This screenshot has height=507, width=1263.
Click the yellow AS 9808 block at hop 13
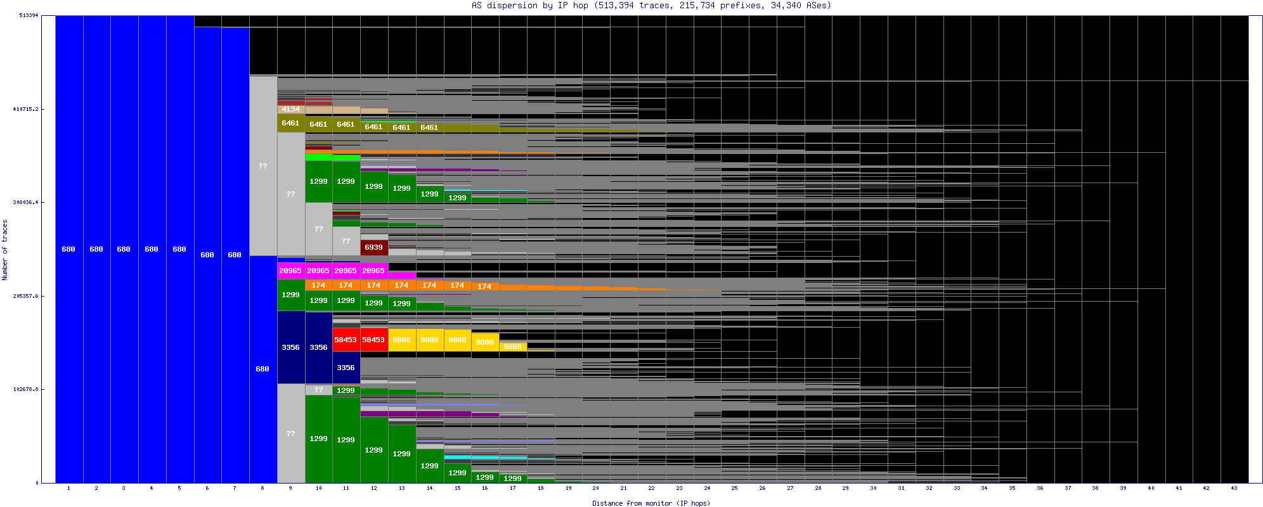pos(402,340)
